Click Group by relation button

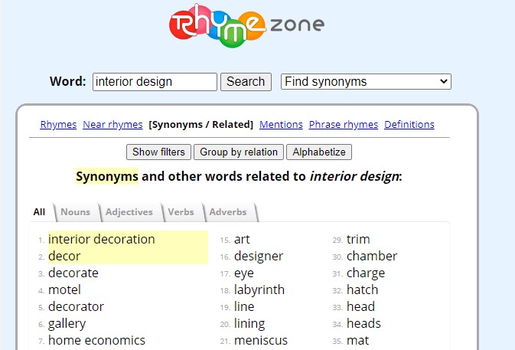239,152
